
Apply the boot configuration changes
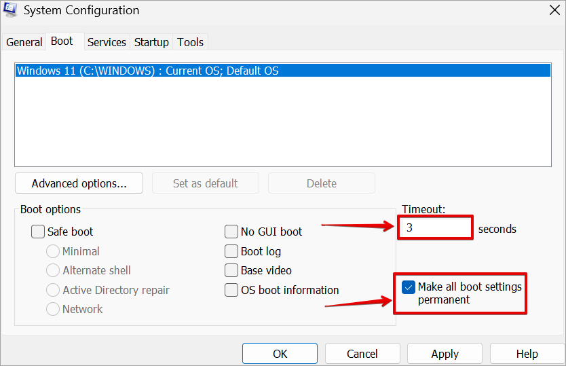(x=445, y=354)
